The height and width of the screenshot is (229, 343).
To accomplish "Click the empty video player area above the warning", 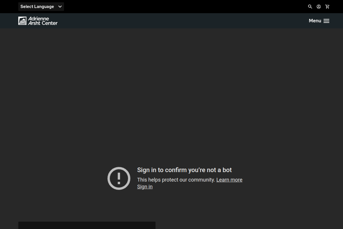I will pos(171,94).
